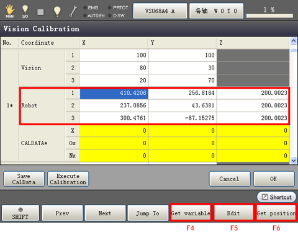Click the Z column header

click(x=253, y=43)
